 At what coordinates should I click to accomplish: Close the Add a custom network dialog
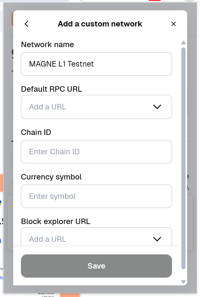[174, 24]
